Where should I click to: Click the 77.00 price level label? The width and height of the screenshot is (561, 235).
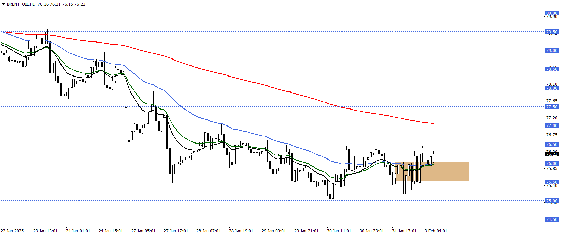click(x=551, y=125)
